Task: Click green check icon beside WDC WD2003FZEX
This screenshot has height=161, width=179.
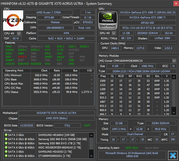Action: (x=6, y=147)
